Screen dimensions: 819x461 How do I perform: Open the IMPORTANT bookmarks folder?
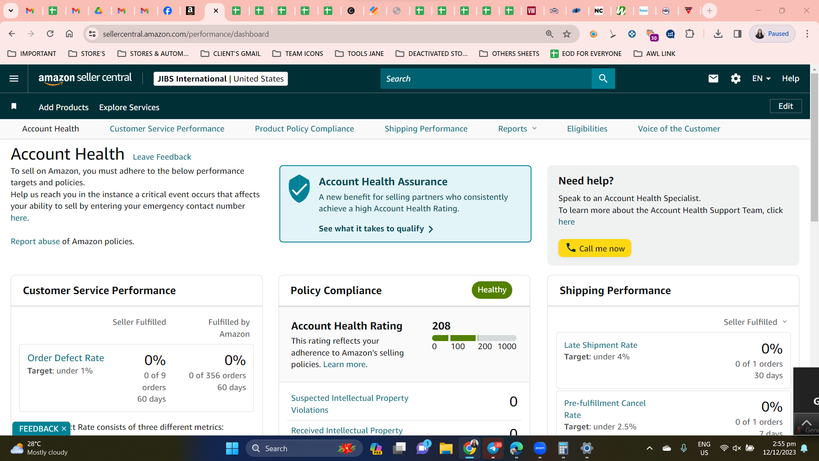coord(32,53)
